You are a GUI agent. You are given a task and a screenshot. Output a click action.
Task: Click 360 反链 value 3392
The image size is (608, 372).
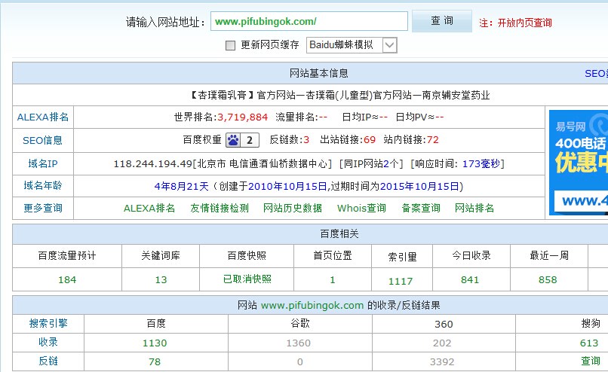pos(442,361)
